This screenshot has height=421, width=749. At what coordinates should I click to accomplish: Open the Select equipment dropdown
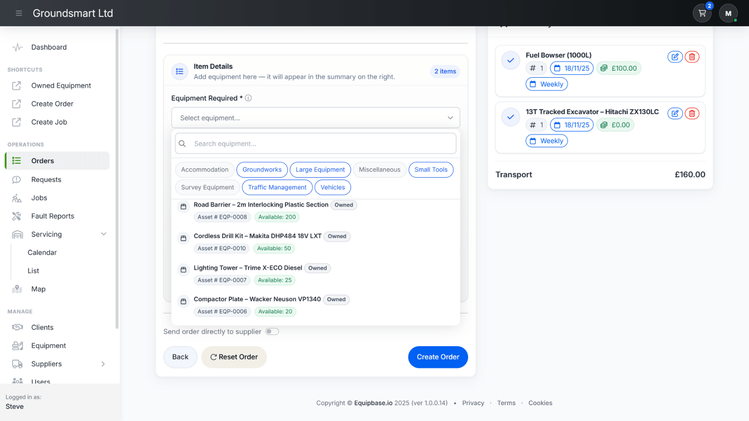pyautogui.click(x=316, y=118)
